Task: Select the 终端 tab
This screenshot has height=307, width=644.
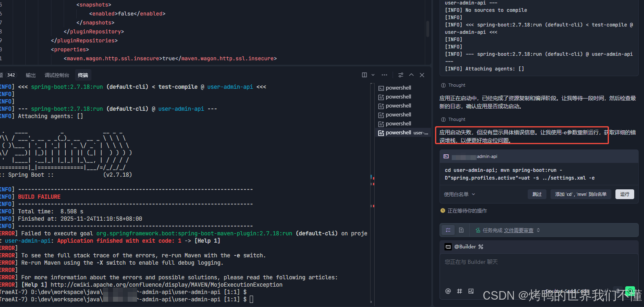Action: [83, 75]
